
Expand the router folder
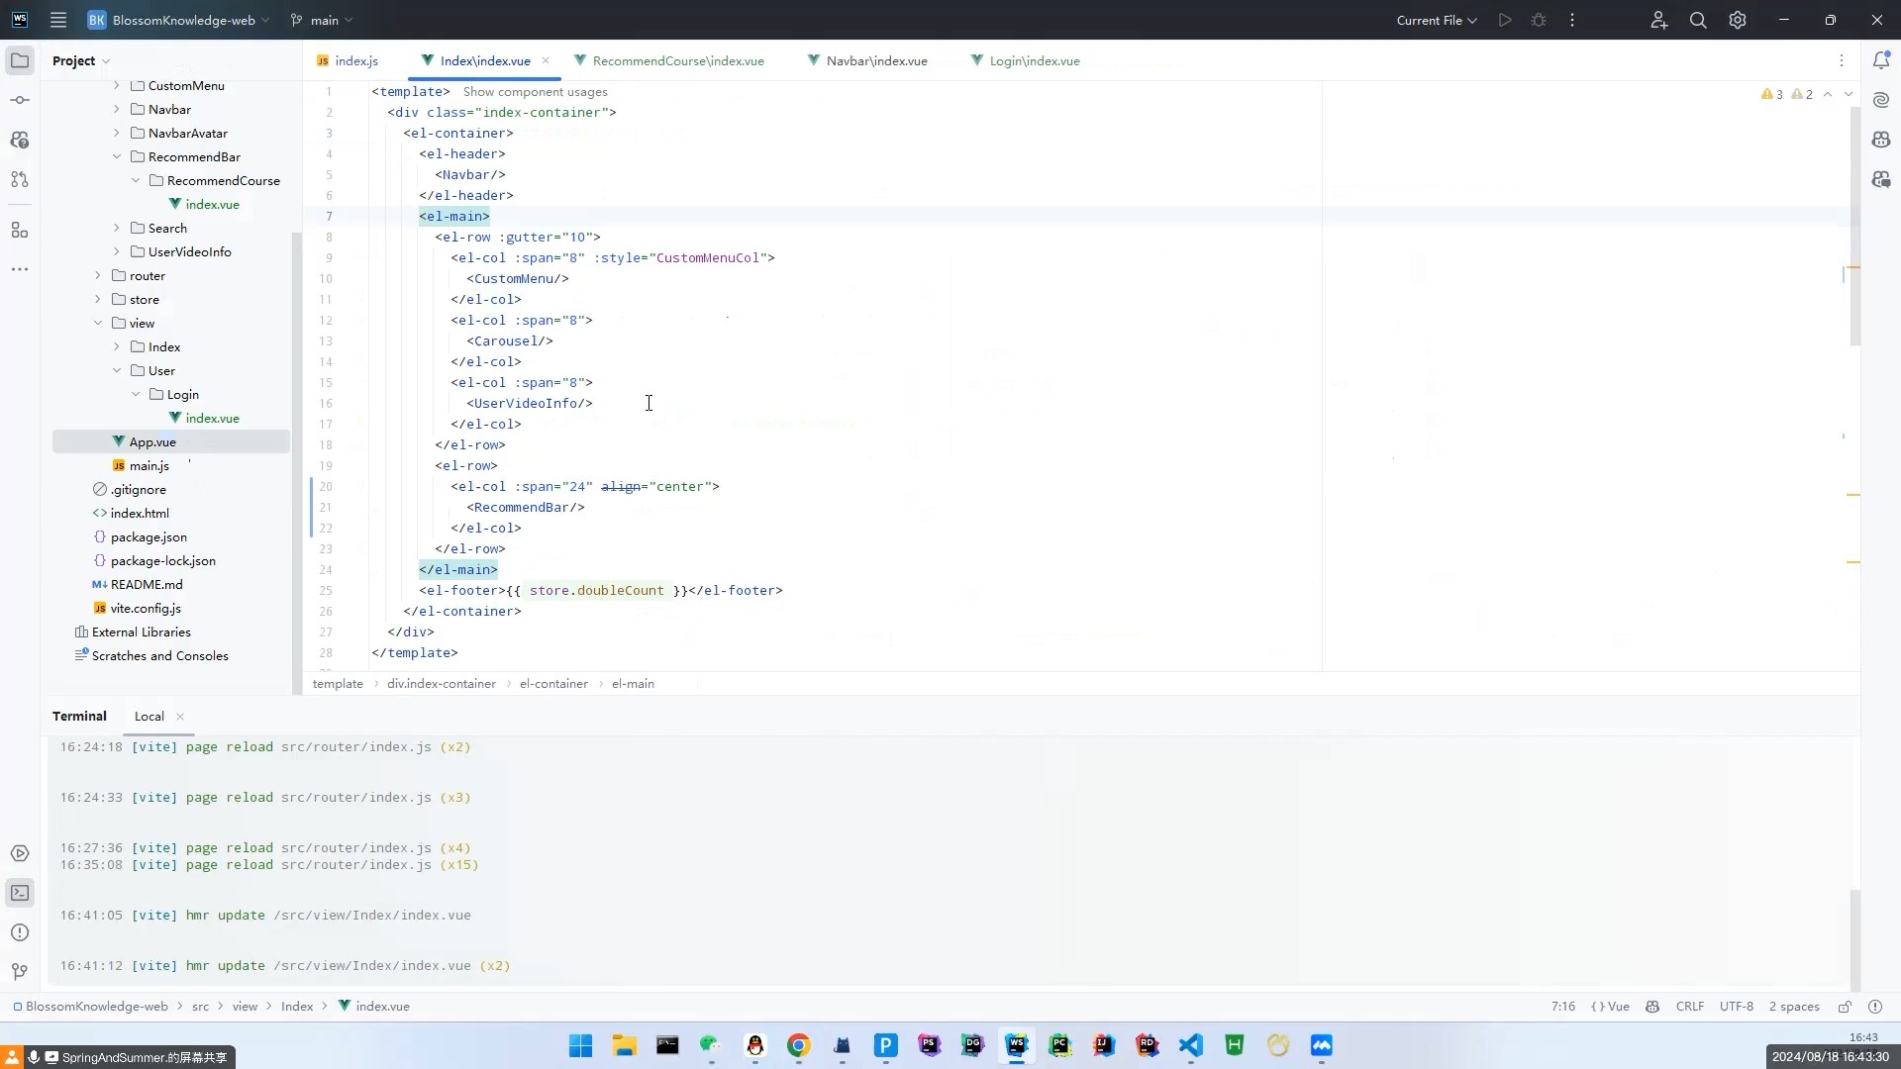(98, 276)
